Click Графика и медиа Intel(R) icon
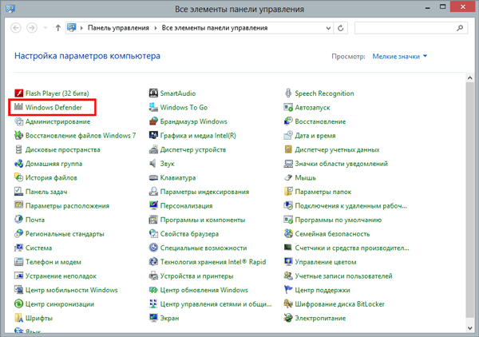The image size is (479, 337). pyautogui.click(x=153, y=135)
